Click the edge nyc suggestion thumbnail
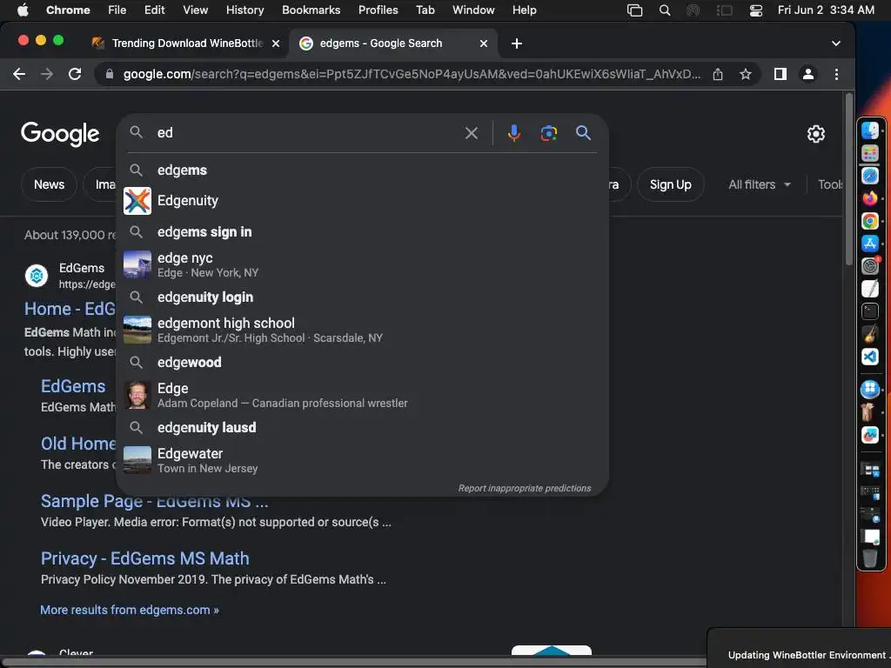Viewport: 891px width, 668px height. [x=137, y=264]
